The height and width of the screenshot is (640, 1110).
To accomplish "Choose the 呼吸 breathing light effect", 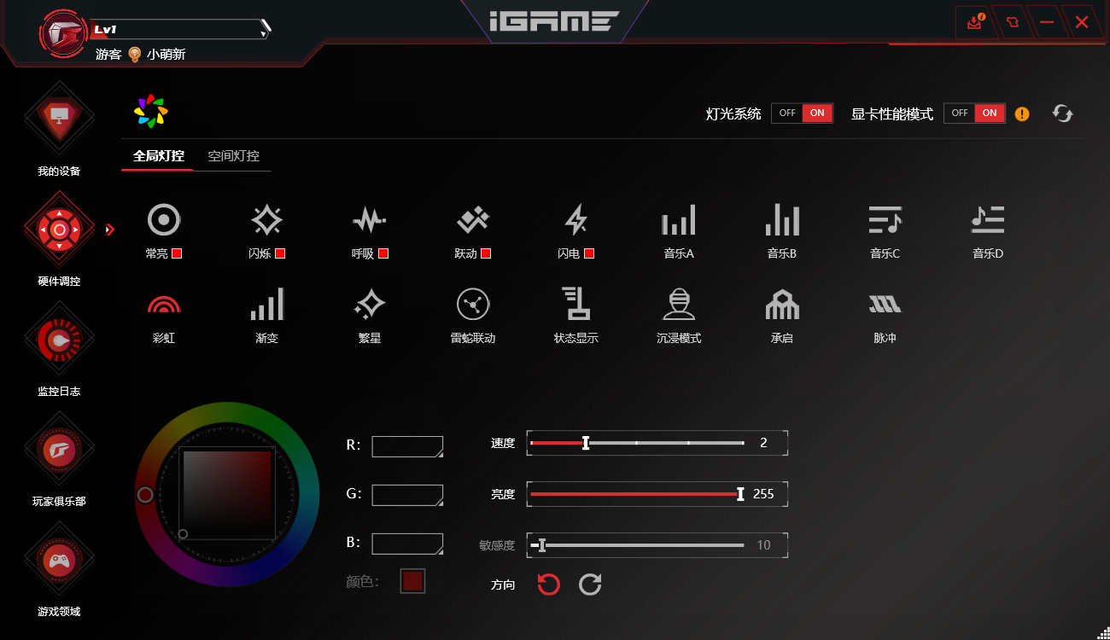I will (x=370, y=221).
